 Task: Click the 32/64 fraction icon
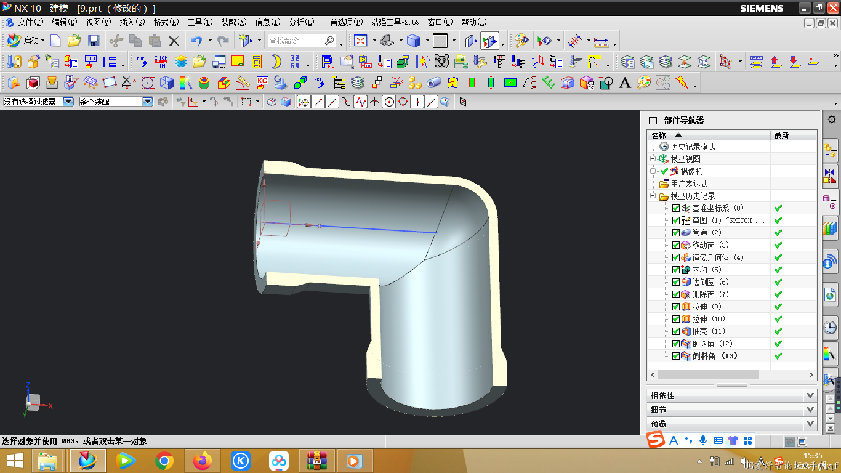coord(296,62)
